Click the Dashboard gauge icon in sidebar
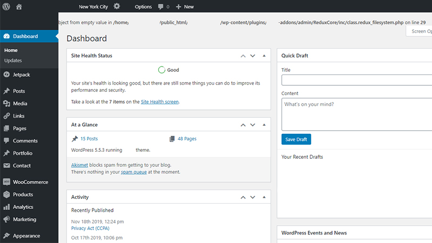Screen dimensions: 432x243 tap(6, 36)
